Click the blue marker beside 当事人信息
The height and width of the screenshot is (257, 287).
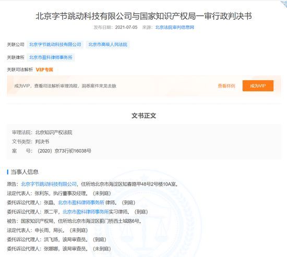[x=8, y=172]
